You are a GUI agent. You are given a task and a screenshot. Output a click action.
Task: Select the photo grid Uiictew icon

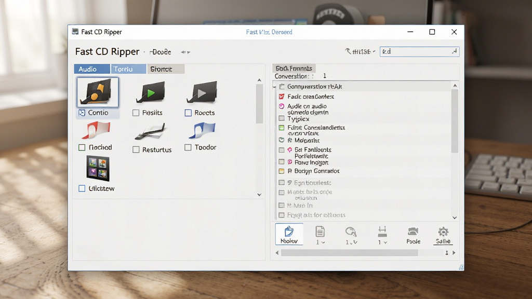click(x=98, y=168)
